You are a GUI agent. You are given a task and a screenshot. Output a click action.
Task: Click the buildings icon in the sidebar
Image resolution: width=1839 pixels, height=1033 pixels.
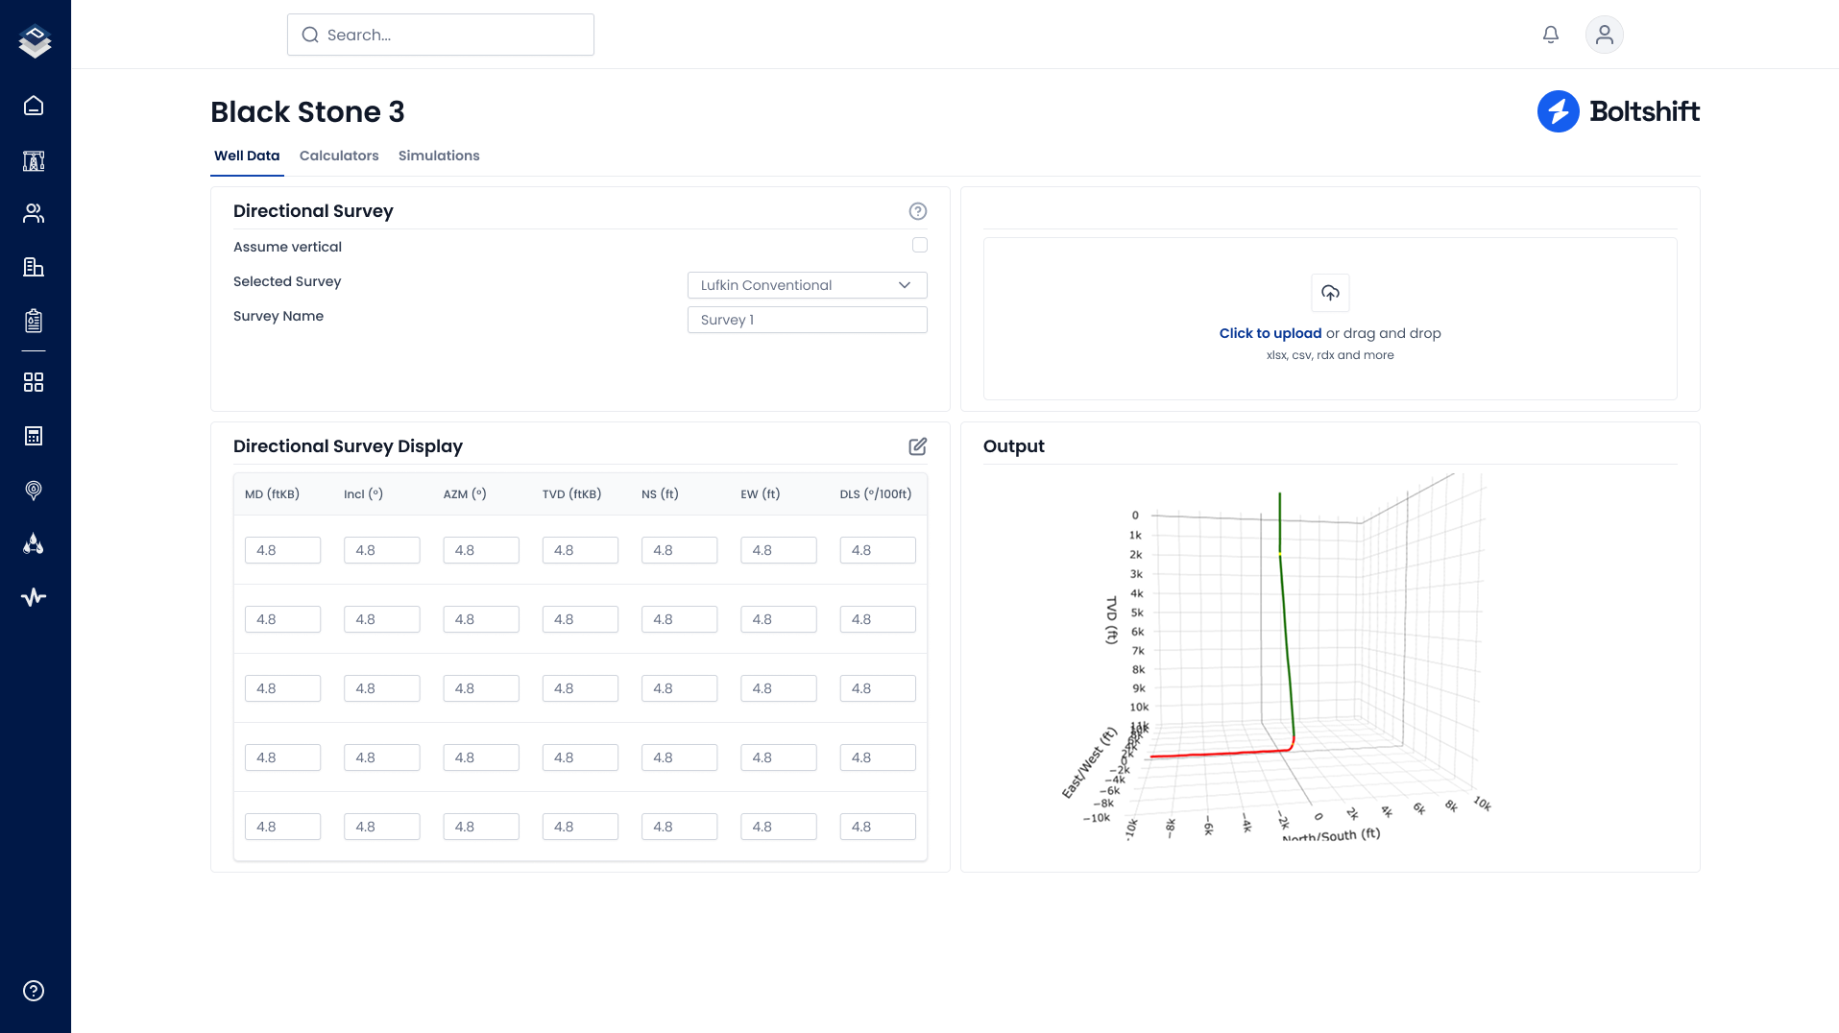(x=34, y=267)
